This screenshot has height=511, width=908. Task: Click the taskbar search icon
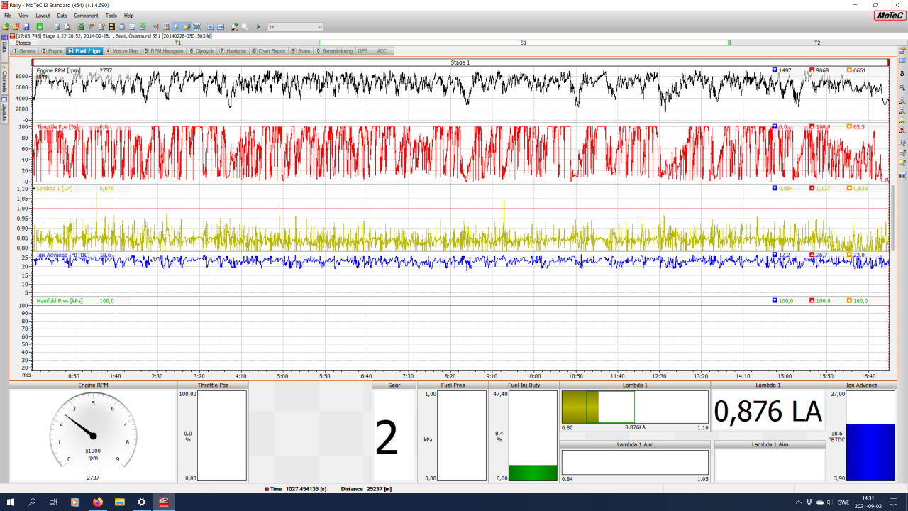click(x=32, y=502)
